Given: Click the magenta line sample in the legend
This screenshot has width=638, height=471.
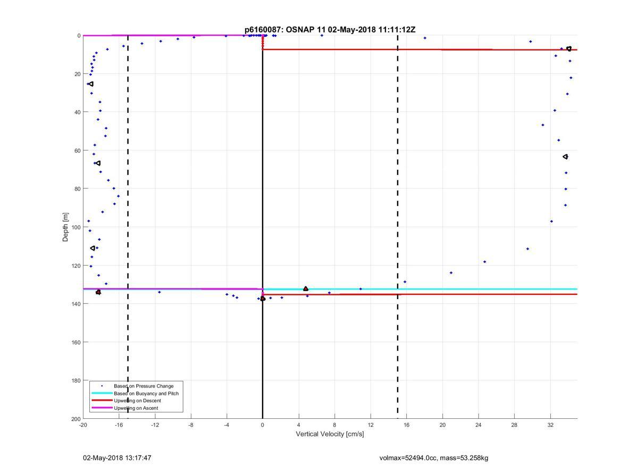Looking at the screenshot, I should coord(102,408).
